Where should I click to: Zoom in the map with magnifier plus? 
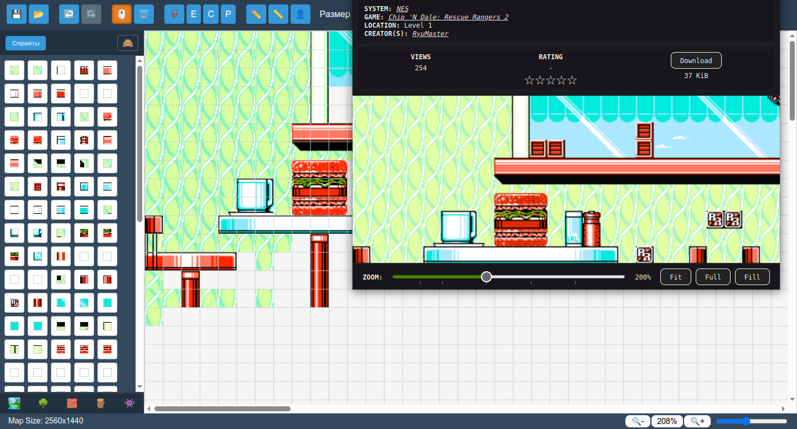coord(697,421)
